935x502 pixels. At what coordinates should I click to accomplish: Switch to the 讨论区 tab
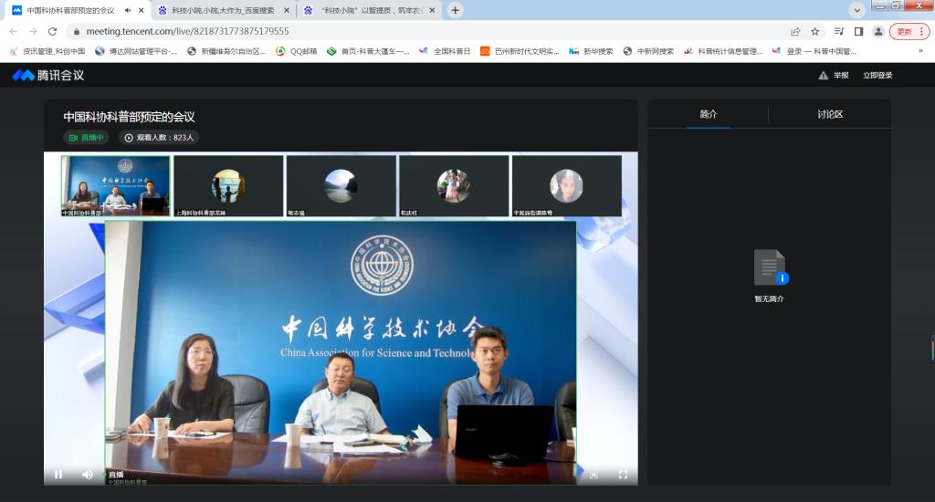point(830,114)
